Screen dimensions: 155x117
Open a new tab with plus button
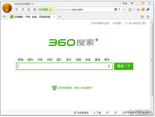(60, 17)
